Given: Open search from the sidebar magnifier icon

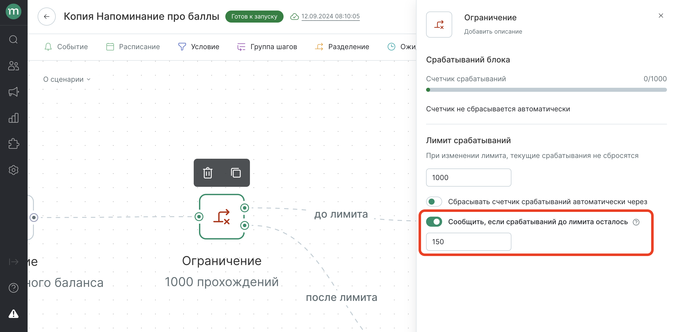Looking at the screenshot, I should tap(13, 40).
